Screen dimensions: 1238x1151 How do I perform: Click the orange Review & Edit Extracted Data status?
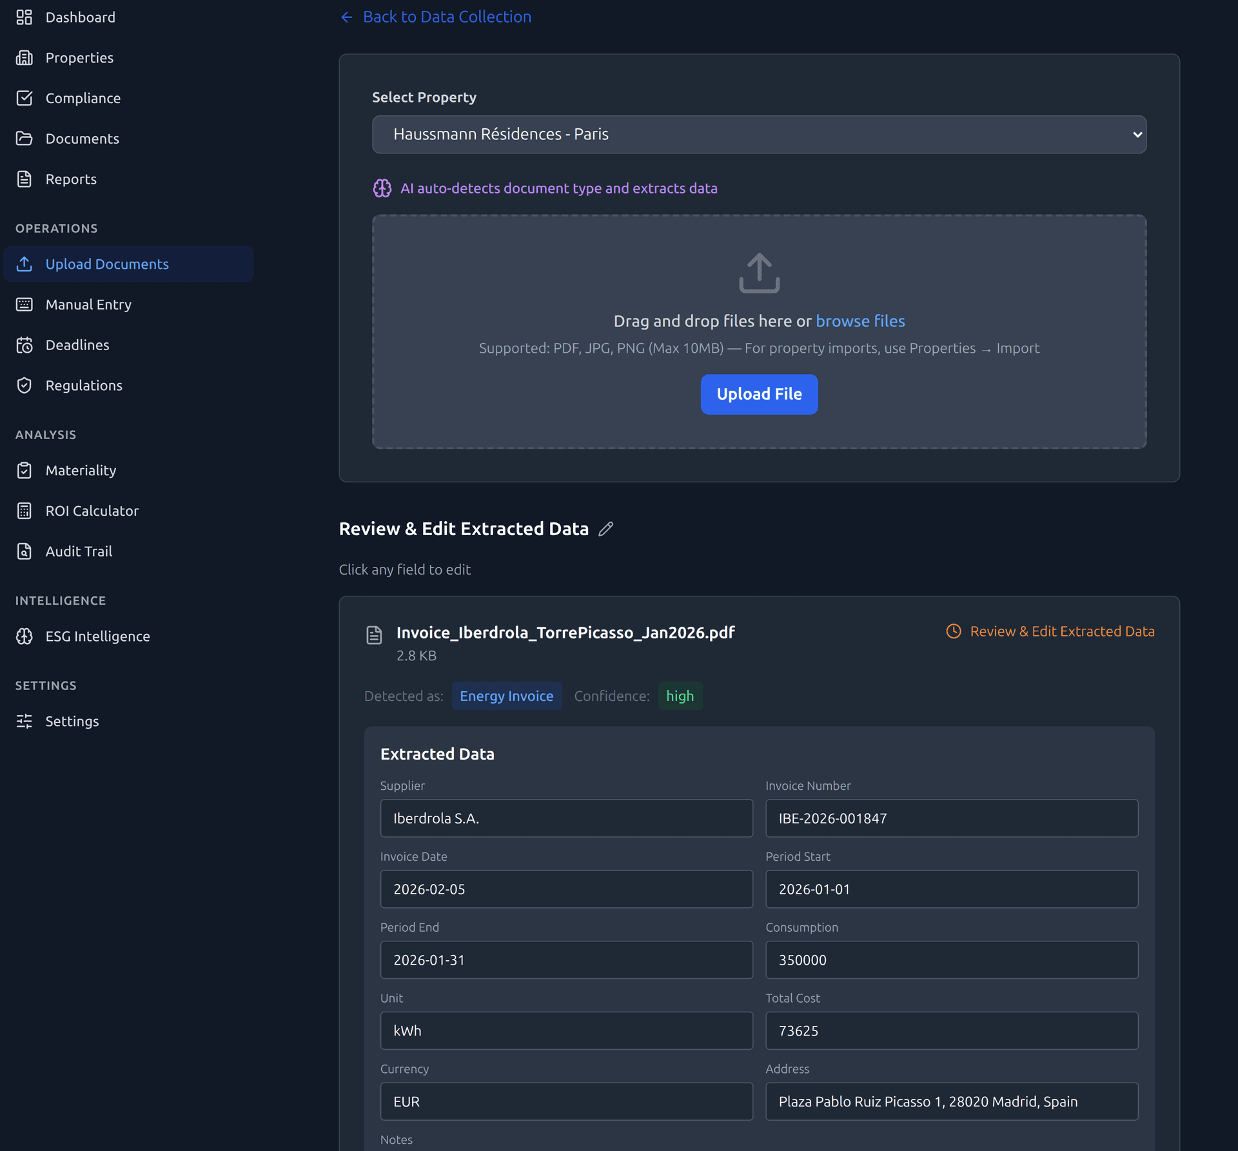click(1061, 632)
